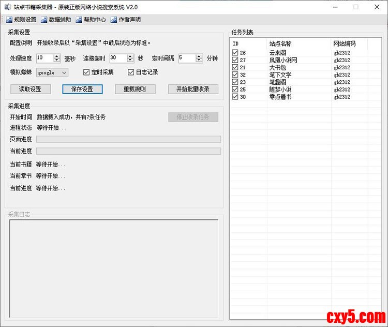Open the 数据辅助 menu
Screen dimensions: 388x327
pos(56,20)
